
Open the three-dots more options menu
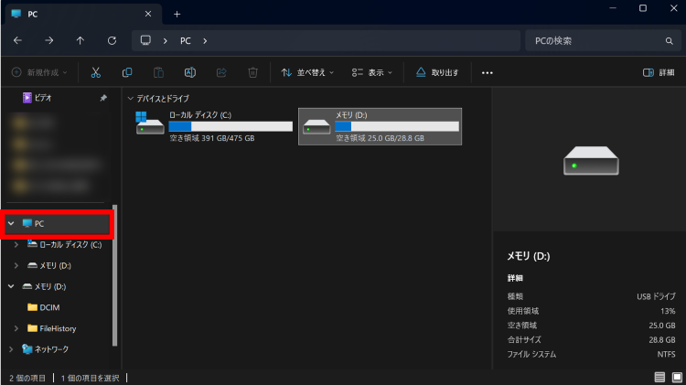487,72
